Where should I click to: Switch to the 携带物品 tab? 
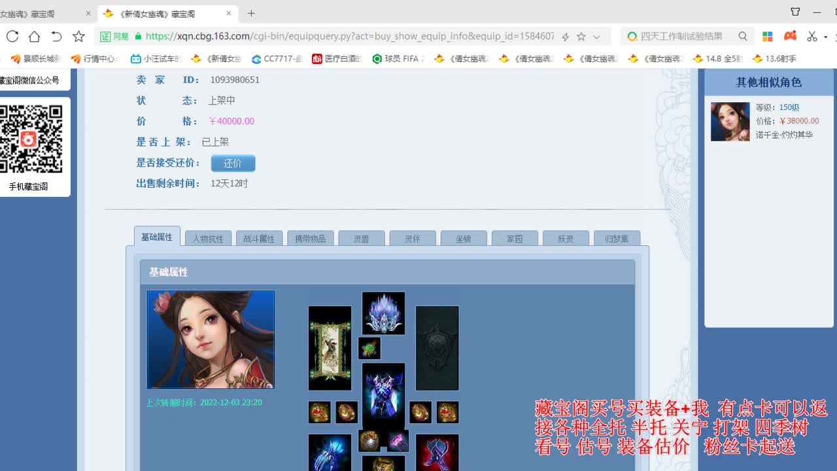(311, 238)
